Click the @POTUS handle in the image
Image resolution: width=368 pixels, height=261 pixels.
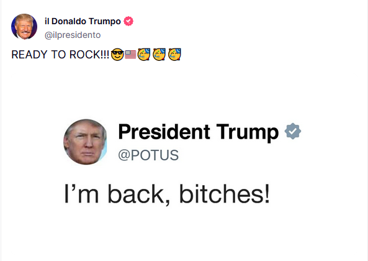pyautogui.click(x=148, y=155)
